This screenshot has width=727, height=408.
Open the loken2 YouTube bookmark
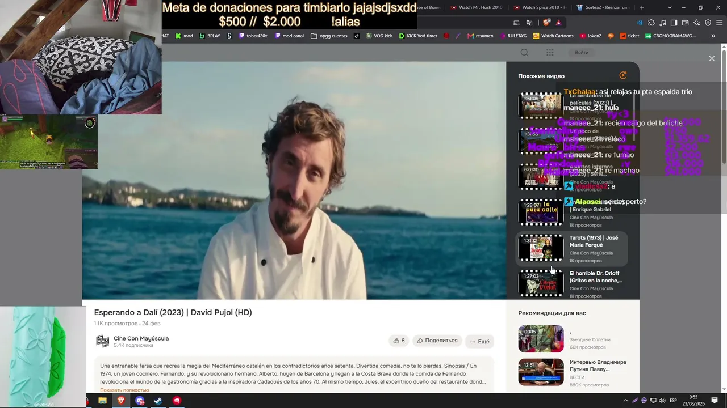[x=591, y=36]
